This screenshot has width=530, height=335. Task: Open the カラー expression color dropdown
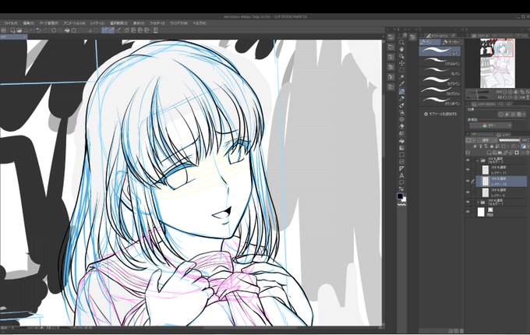pos(491,125)
